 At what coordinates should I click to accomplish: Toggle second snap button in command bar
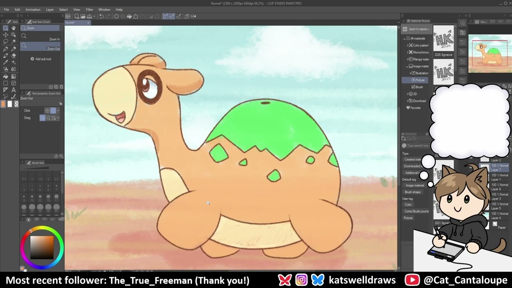(172, 16)
